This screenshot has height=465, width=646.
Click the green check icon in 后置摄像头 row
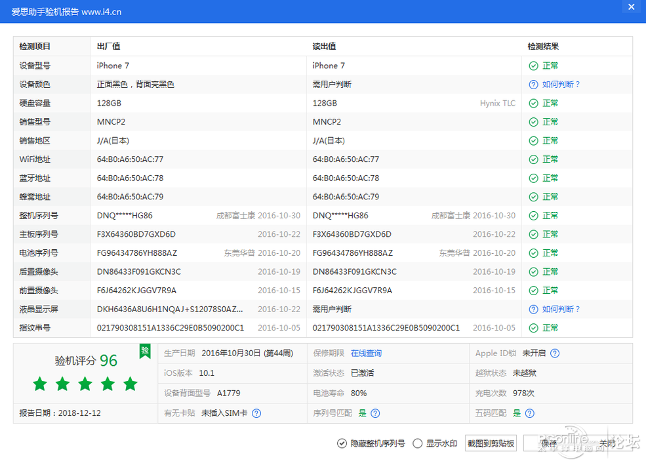click(534, 272)
